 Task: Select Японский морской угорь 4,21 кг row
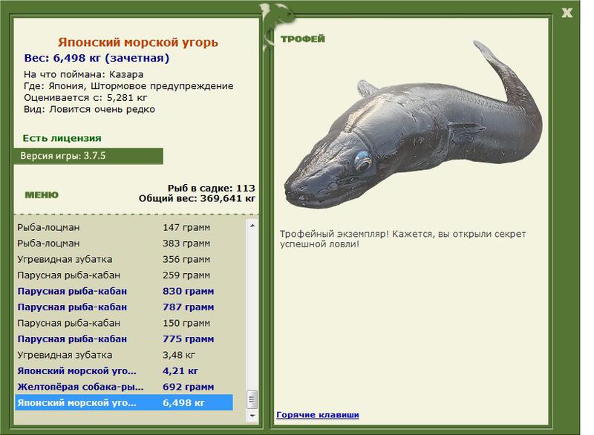pos(124,371)
